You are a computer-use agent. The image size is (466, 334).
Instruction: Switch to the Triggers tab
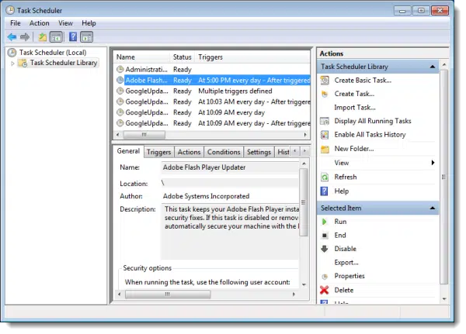coord(158,152)
